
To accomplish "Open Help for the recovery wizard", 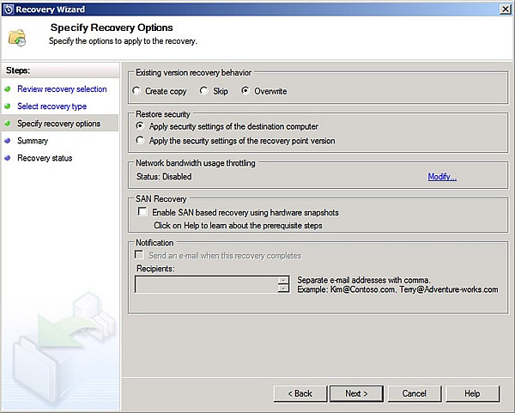I will (x=472, y=393).
